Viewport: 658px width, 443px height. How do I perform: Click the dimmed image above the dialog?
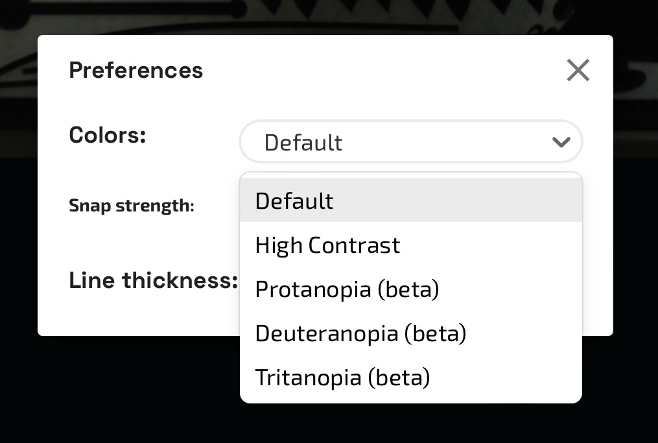tap(327, 17)
